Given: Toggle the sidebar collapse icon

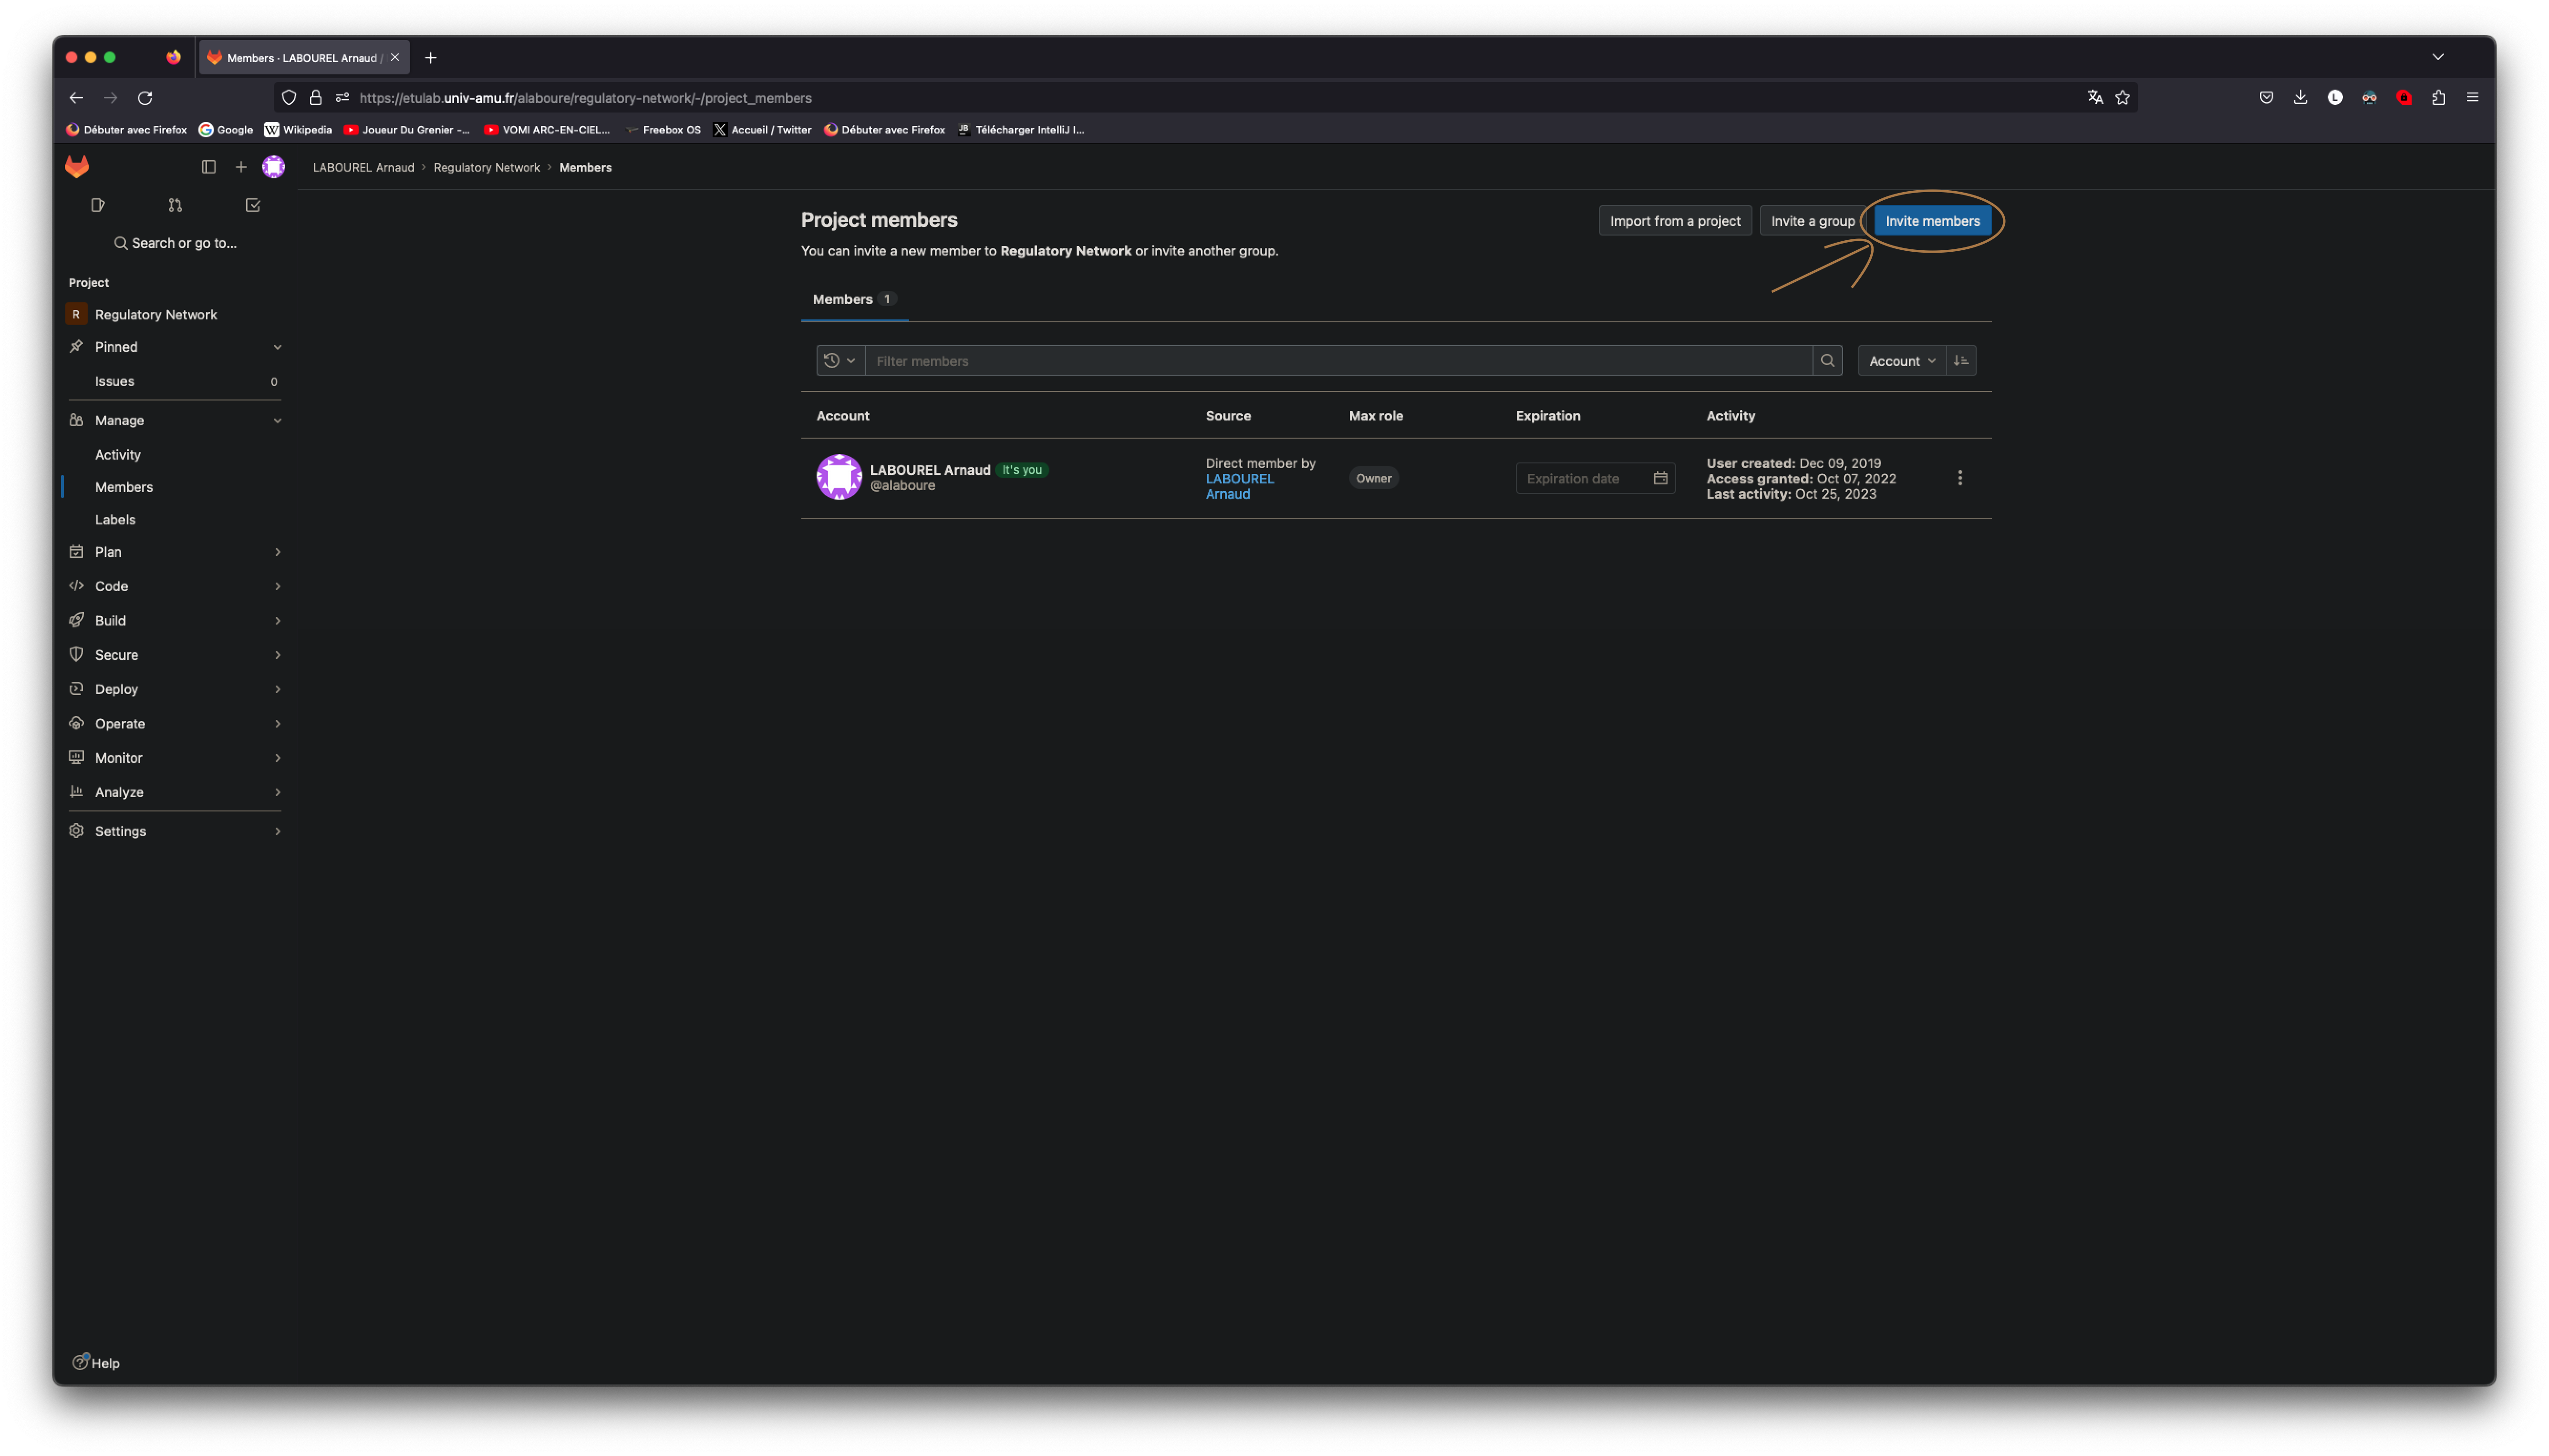Looking at the screenshot, I should point(208,167).
